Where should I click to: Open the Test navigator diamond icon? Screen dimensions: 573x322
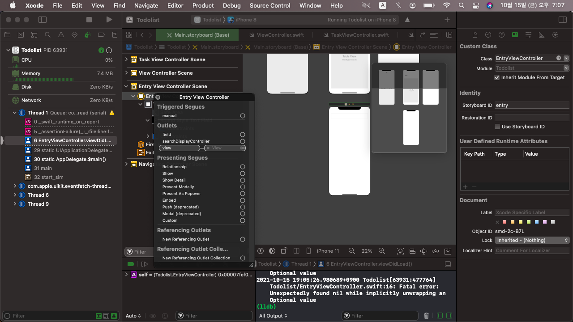[74, 35]
